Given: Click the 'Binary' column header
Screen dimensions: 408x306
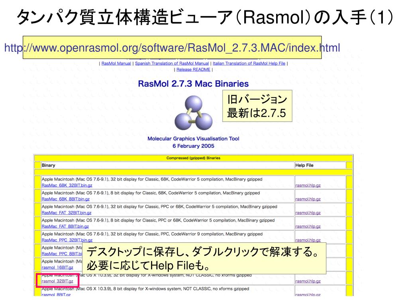Looking at the screenshot, I should [x=48, y=165].
